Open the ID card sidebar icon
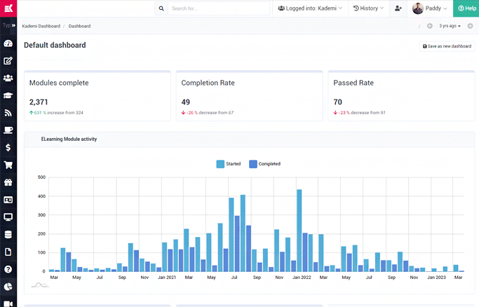The height and width of the screenshot is (307, 479). pos(8,200)
